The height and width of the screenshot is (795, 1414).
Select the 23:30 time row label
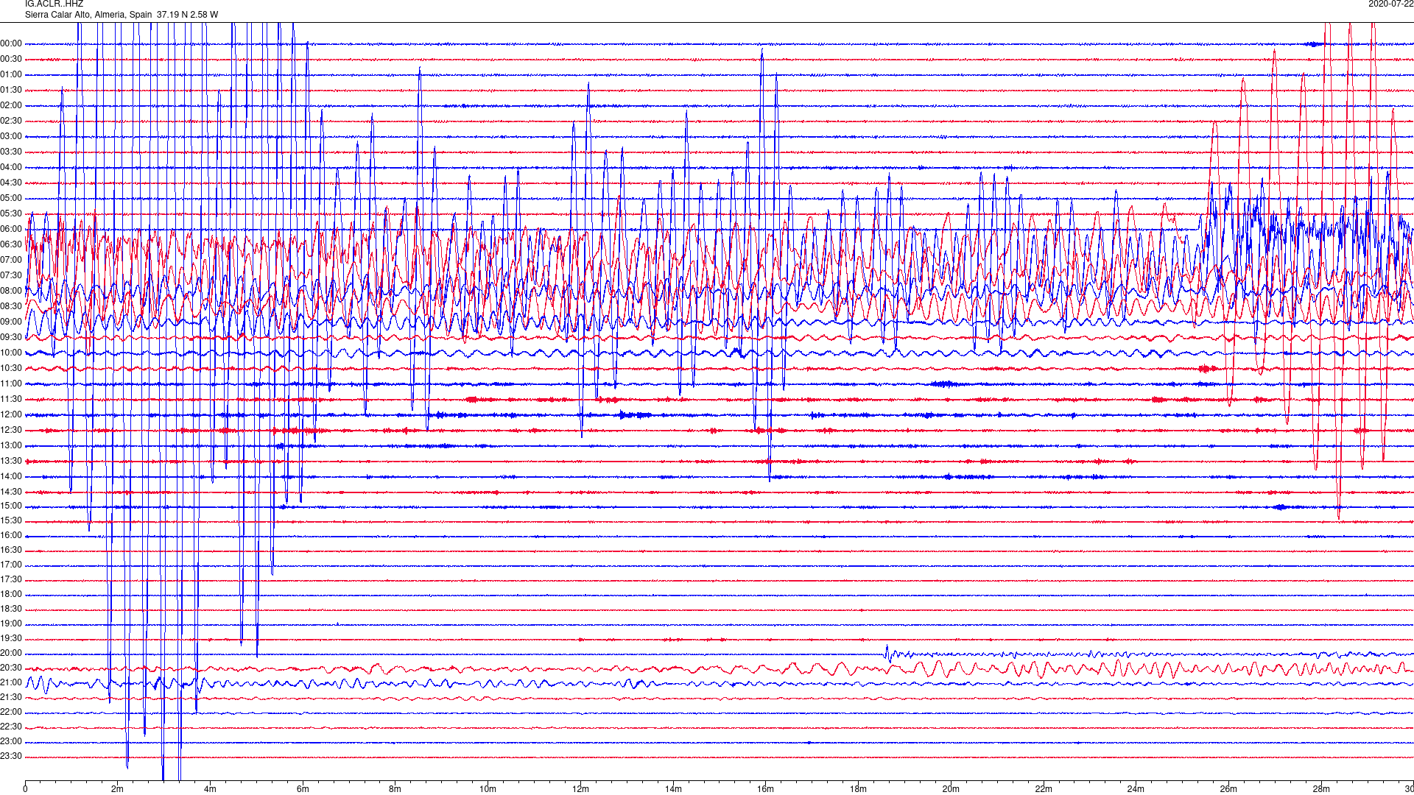[x=11, y=757]
